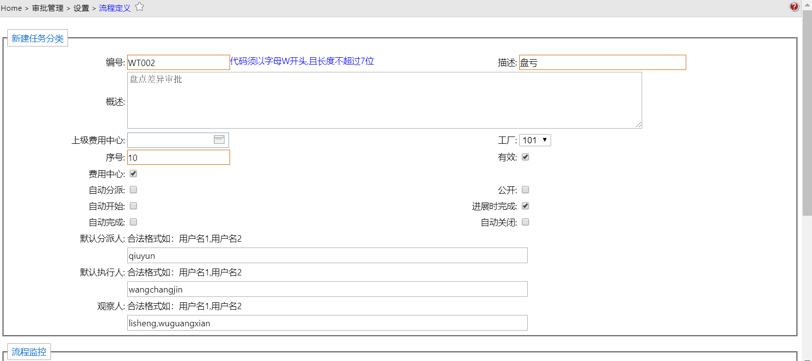Enable the 公开 checkbox
Viewport: 812px width, 361px height.
pyautogui.click(x=525, y=190)
